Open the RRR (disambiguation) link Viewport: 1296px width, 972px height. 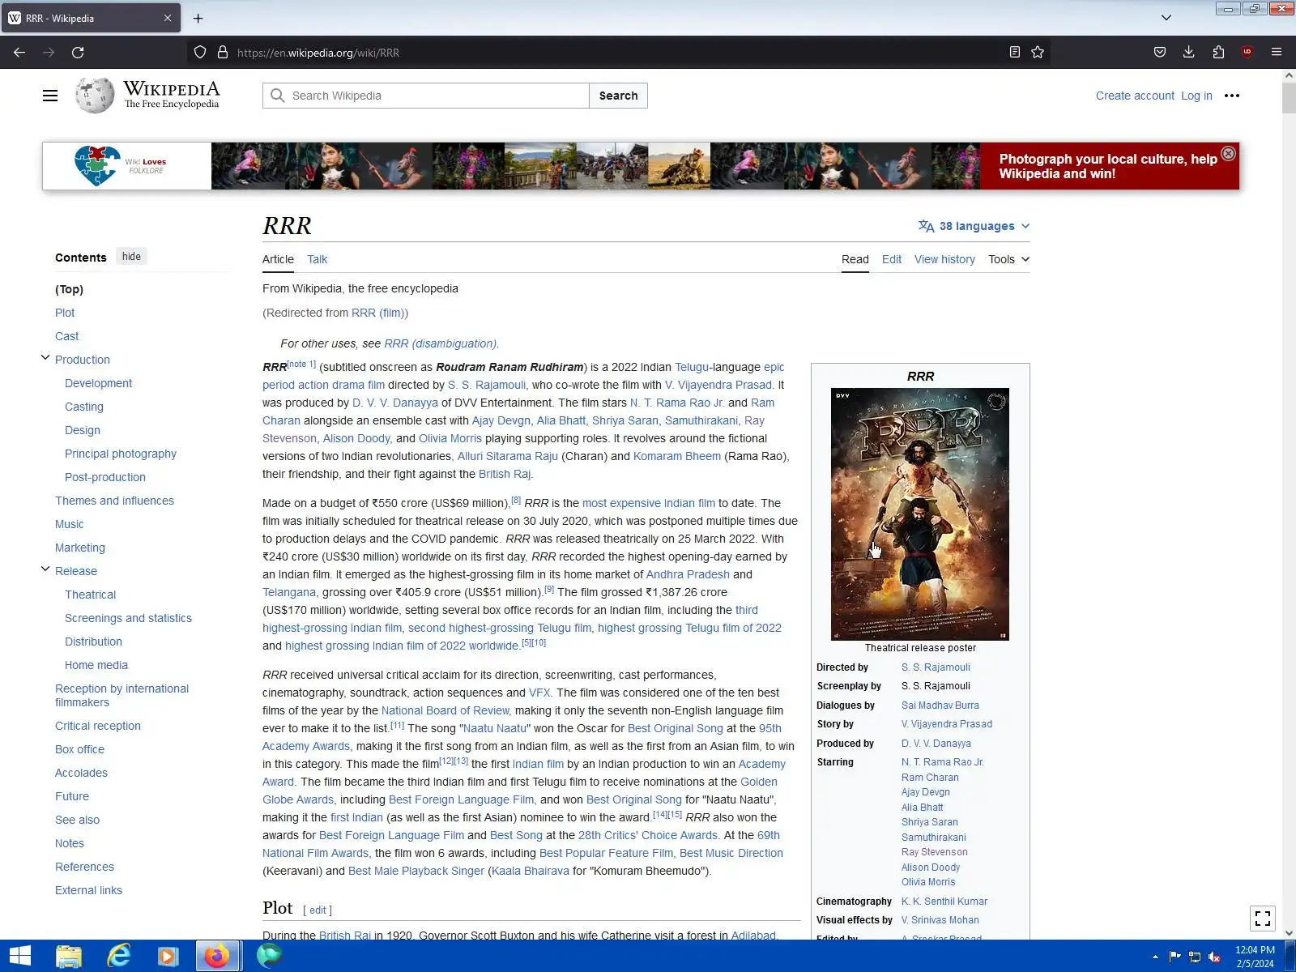(x=440, y=343)
